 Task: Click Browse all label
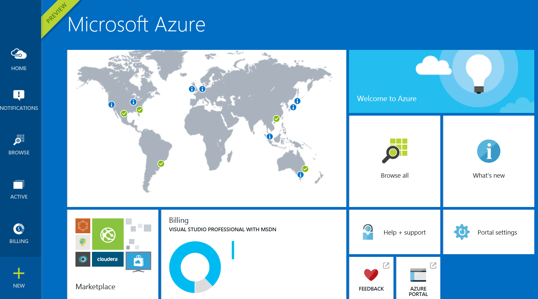(395, 175)
